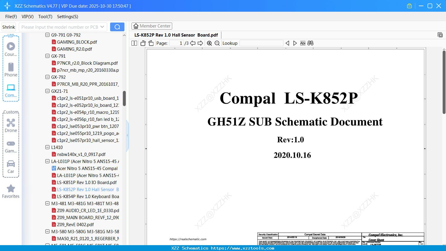Viewport: 446px width, 251px height.
Task: Click the document viewer scrollbar thumb
Action: (444, 82)
